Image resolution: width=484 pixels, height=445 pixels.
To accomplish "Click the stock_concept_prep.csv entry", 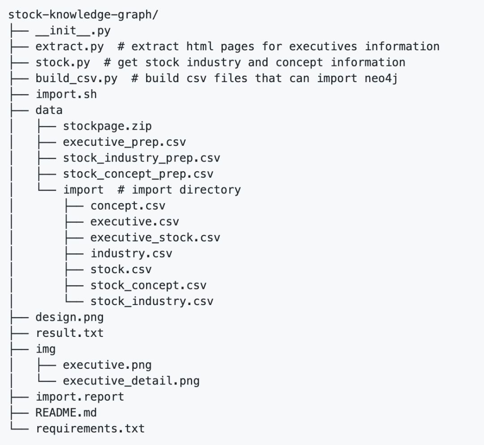I will 138,174.
